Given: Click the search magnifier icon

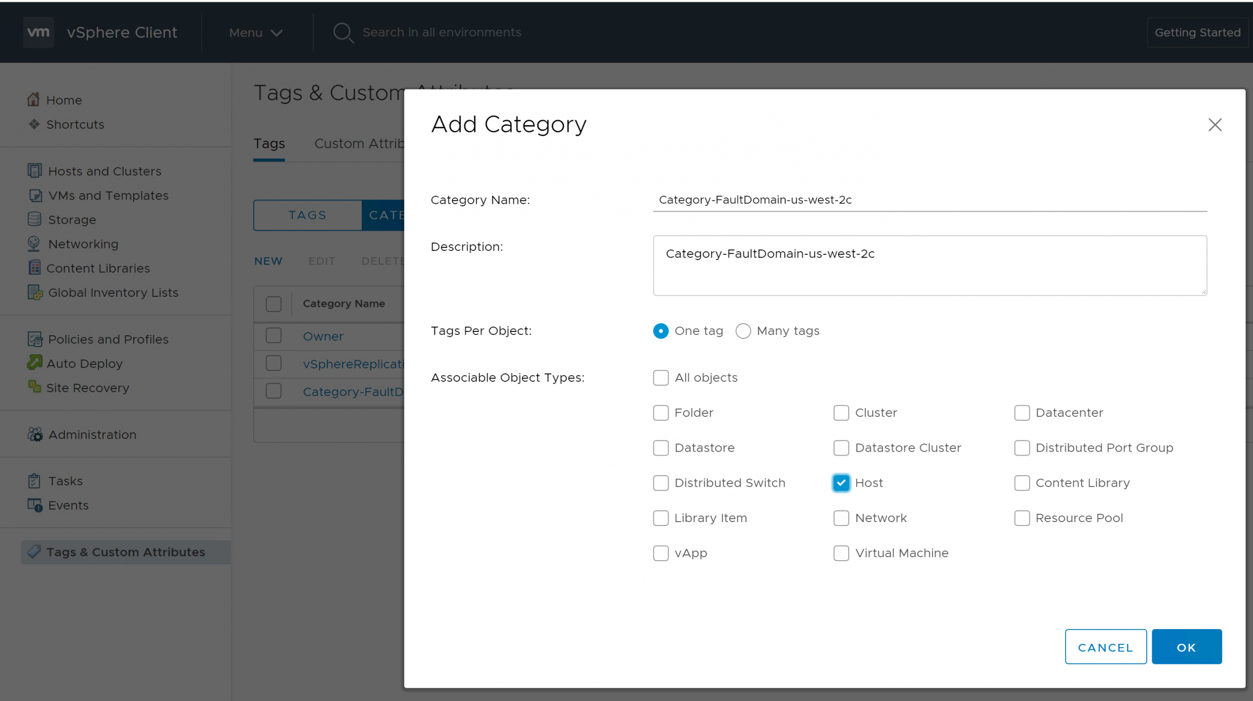Looking at the screenshot, I should click(343, 33).
